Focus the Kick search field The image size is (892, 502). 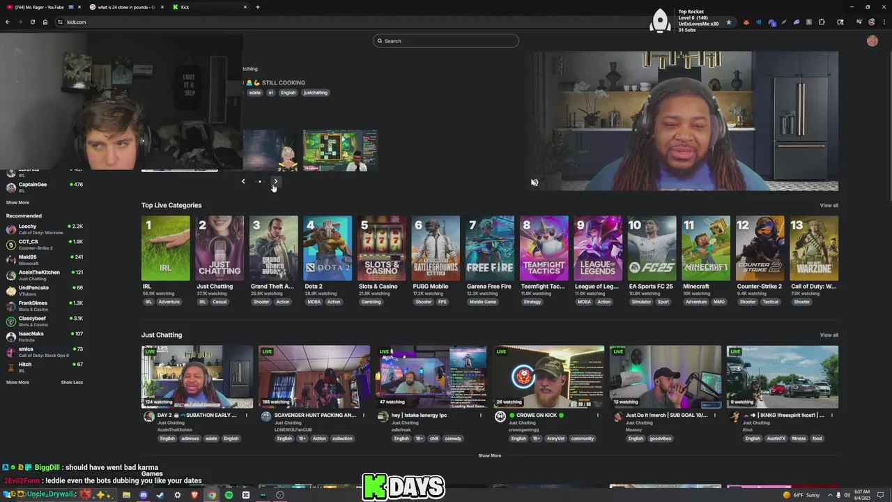tap(446, 41)
